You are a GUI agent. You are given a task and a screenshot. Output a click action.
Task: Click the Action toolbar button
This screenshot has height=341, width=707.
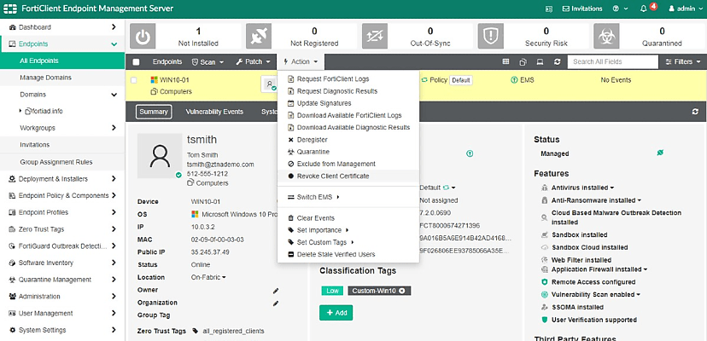301,61
